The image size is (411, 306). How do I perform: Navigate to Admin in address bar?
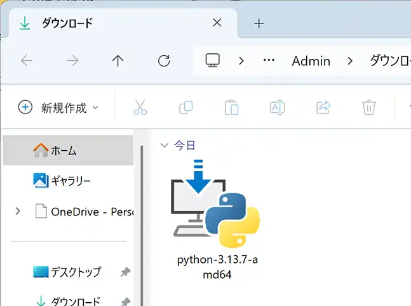(311, 61)
